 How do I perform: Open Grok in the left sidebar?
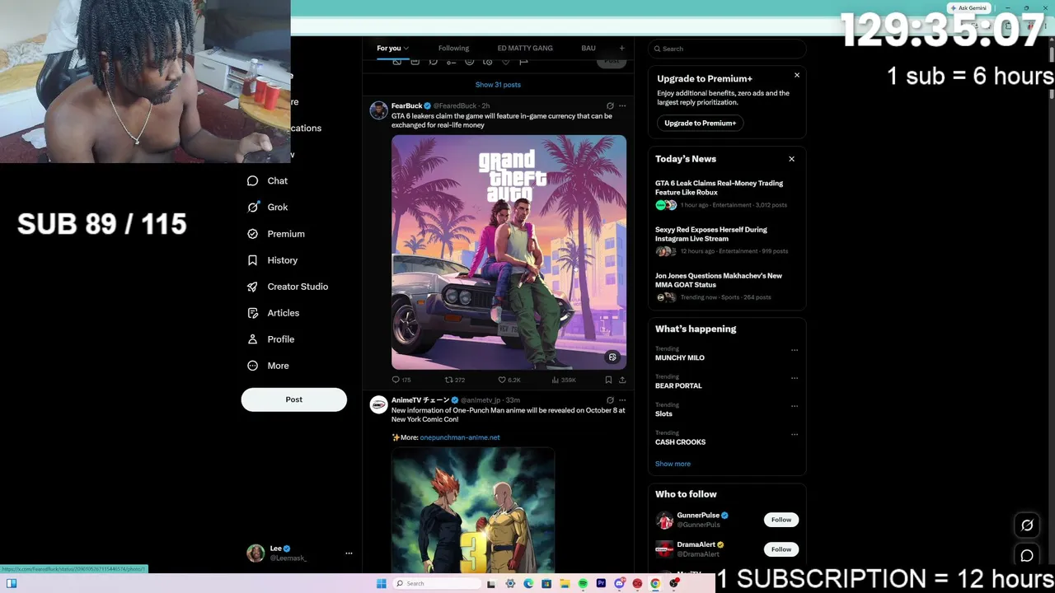268,208
